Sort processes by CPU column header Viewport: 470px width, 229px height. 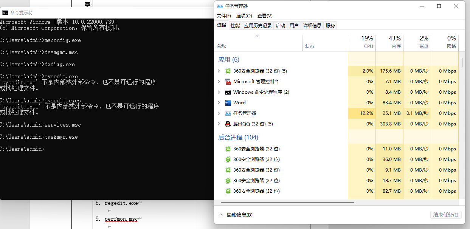click(x=362, y=42)
